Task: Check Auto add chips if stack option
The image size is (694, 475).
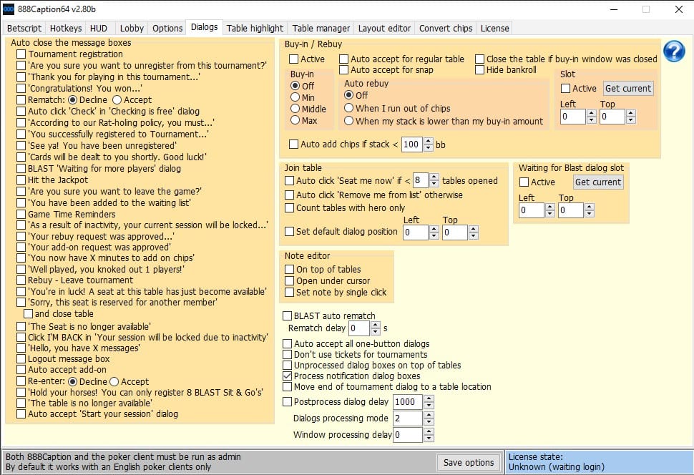Action: [293, 145]
